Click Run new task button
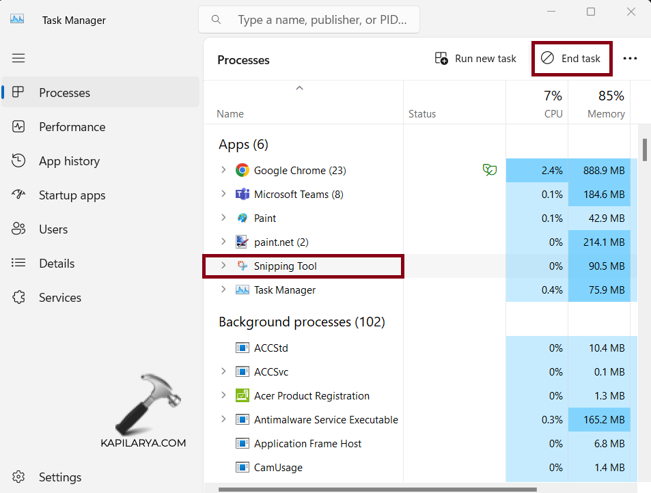651x493 pixels. [x=475, y=59]
